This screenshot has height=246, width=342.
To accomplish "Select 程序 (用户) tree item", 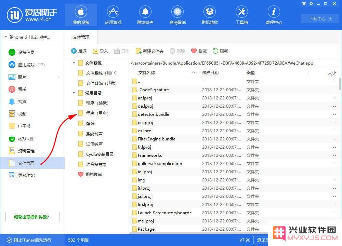I will click(93, 113).
